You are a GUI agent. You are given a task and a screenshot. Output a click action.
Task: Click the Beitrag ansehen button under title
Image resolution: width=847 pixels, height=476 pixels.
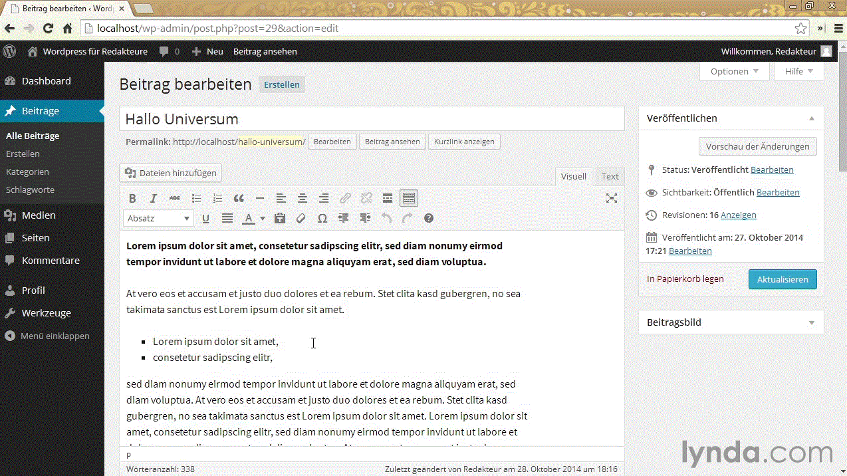392,142
